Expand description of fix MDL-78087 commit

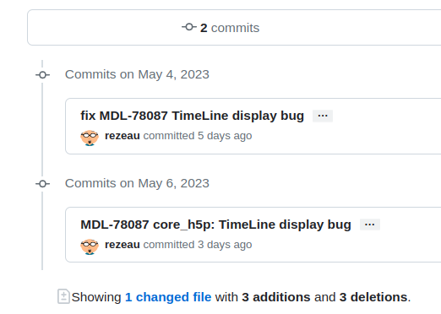point(323,116)
